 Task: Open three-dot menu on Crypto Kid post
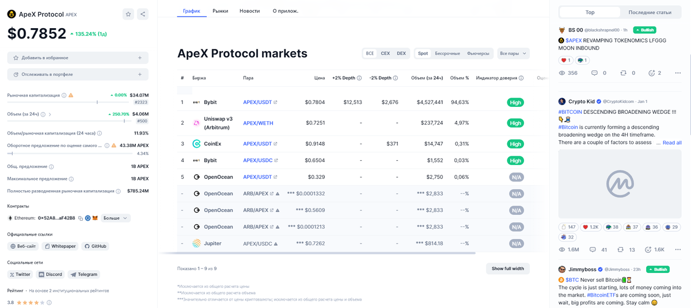[x=678, y=249]
